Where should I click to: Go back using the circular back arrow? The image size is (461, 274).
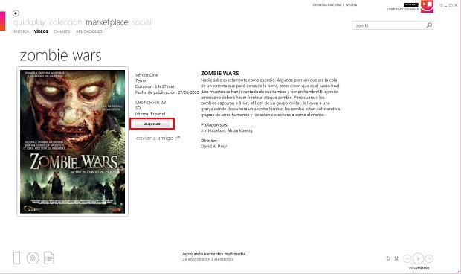[16, 13]
